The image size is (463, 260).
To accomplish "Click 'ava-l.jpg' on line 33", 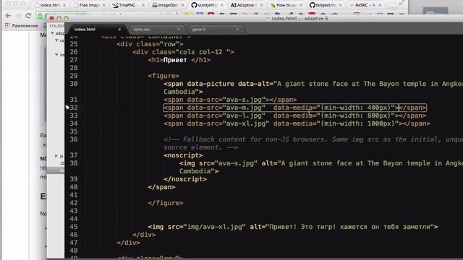I will [x=244, y=116].
